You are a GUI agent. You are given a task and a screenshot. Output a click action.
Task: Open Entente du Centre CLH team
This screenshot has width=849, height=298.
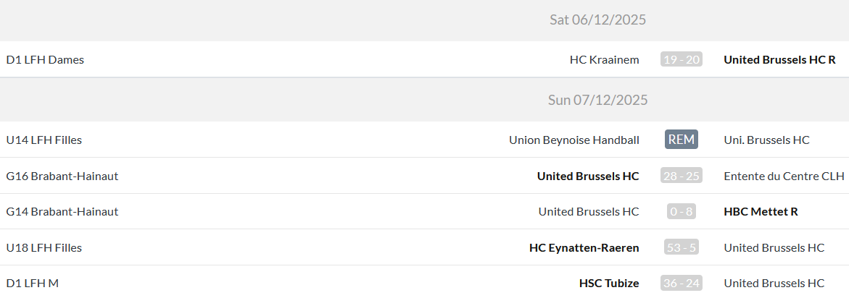click(784, 176)
